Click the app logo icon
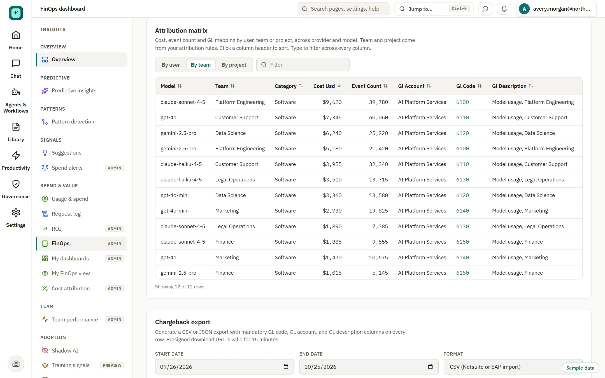 (x=16, y=13)
